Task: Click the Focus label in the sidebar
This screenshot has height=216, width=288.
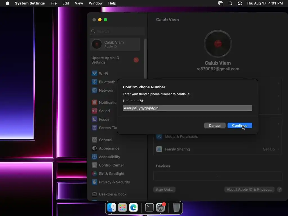Action: click(x=104, y=119)
